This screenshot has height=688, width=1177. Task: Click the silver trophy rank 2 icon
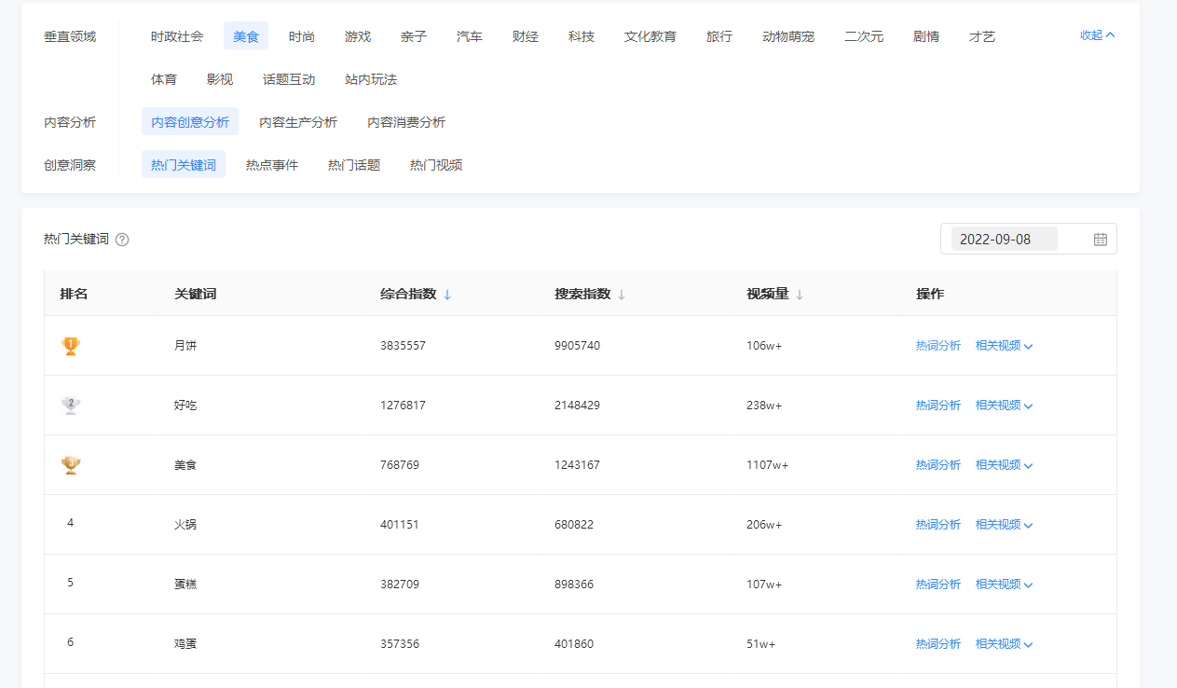click(71, 406)
